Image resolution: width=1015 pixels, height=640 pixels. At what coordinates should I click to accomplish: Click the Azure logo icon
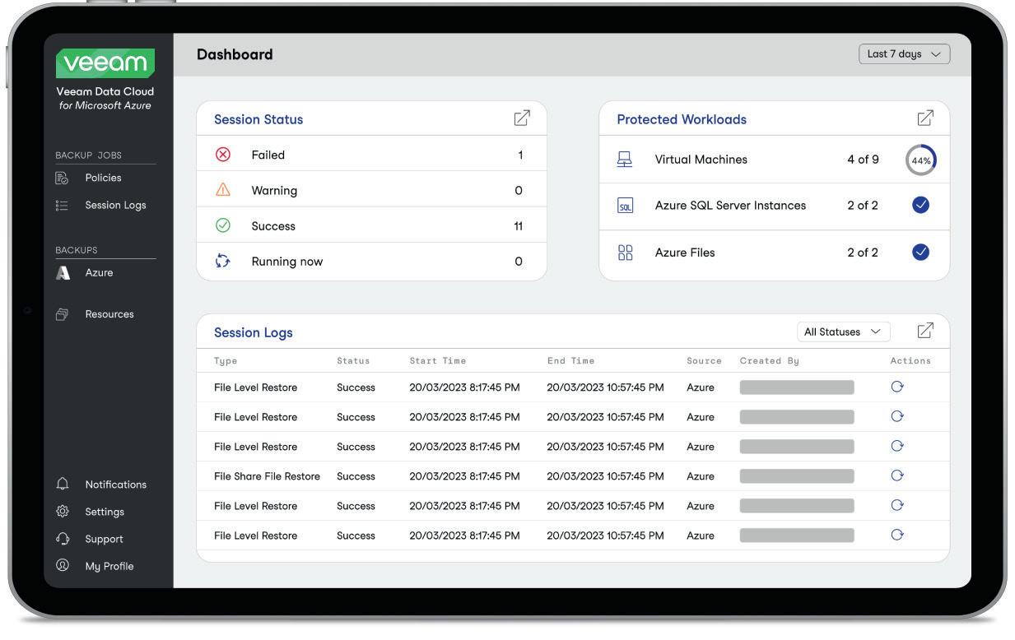[x=63, y=273]
